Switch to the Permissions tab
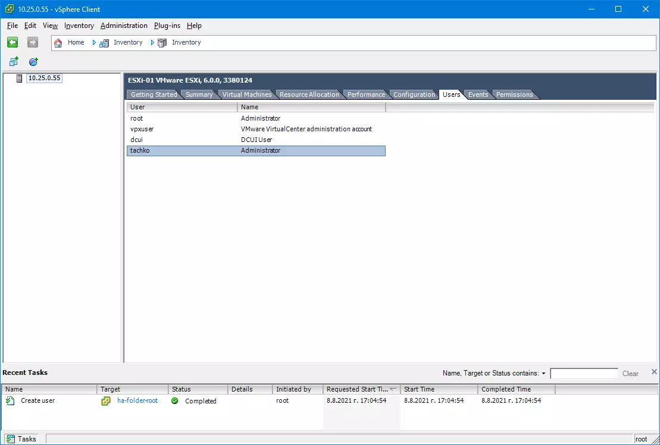 tap(514, 94)
